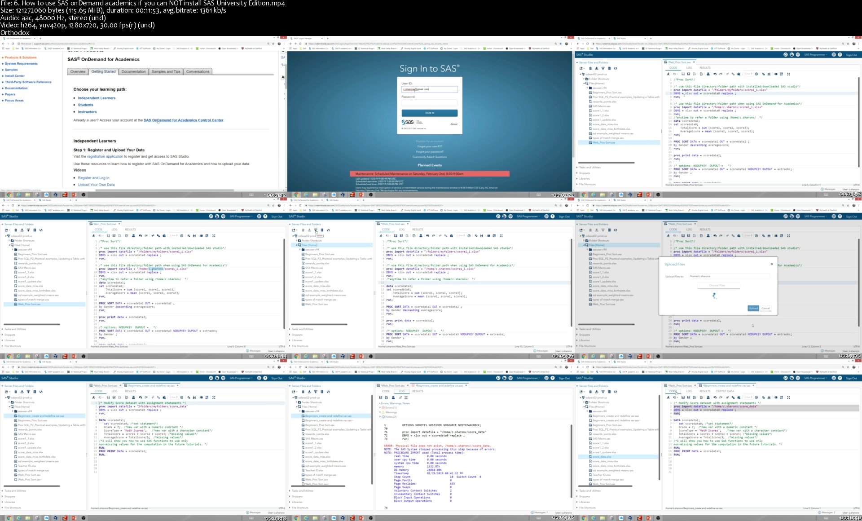The height and width of the screenshot is (521, 862).
Task: Click Upload icon showing tooltip in 00:05:56 frame
Action: tap(316, 230)
